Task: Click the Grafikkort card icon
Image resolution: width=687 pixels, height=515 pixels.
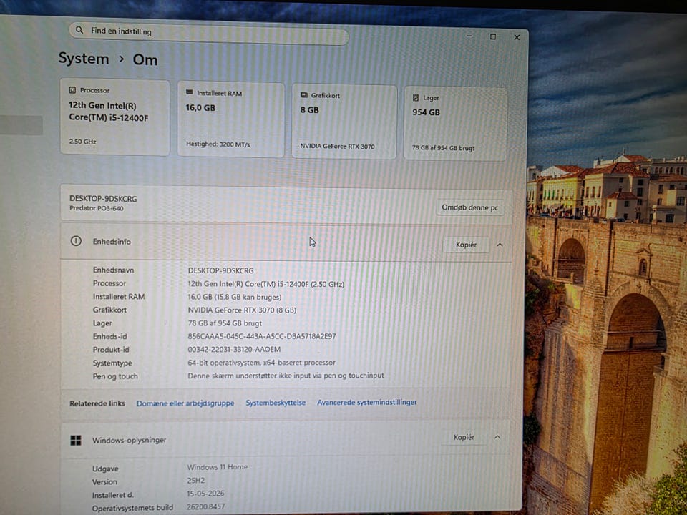Action: pos(304,95)
